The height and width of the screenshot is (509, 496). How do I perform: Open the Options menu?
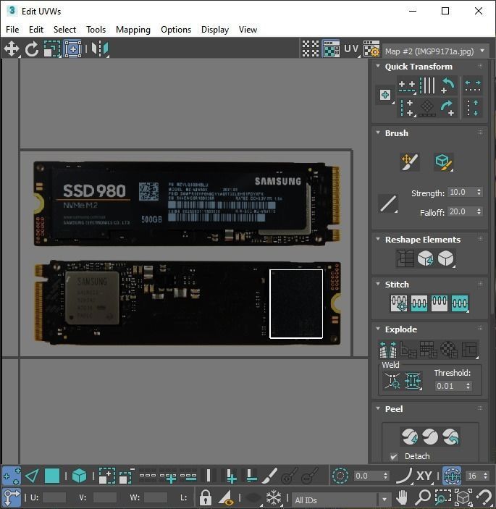coord(176,30)
